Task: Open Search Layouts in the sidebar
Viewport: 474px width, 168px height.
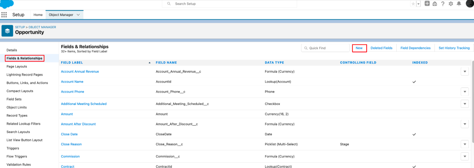Action: tap(18, 132)
